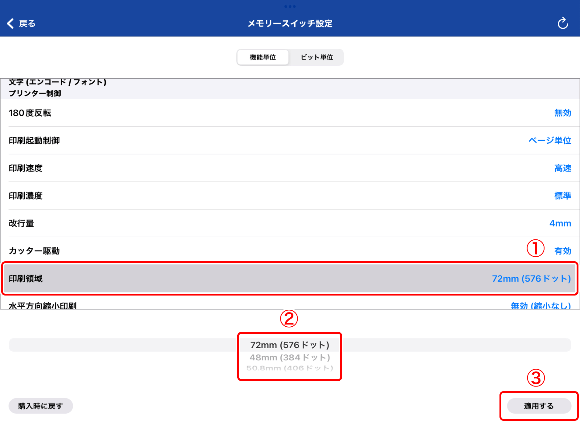Open 印刷起動制御 ページ単位 options
This screenshot has width=580, height=422.
pyautogui.click(x=549, y=141)
